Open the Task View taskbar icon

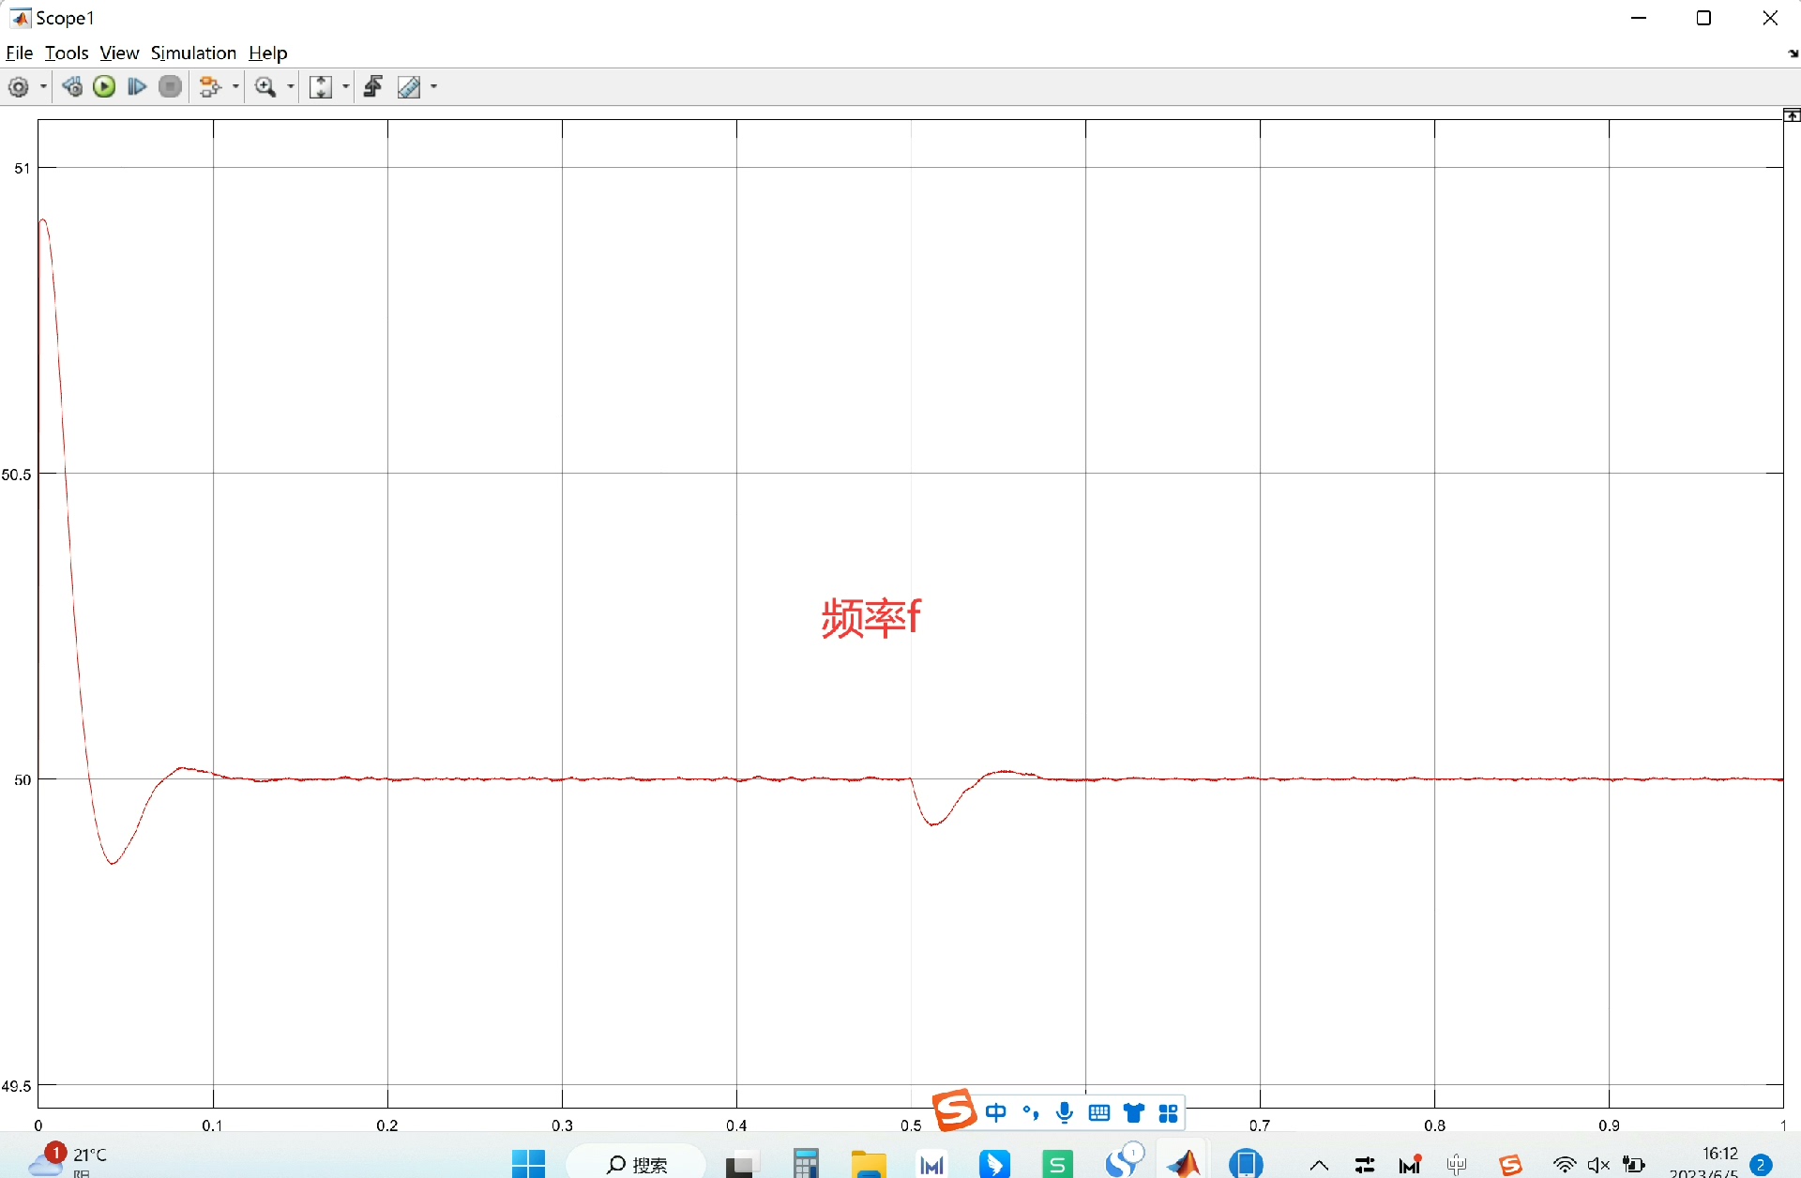tap(740, 1164)
